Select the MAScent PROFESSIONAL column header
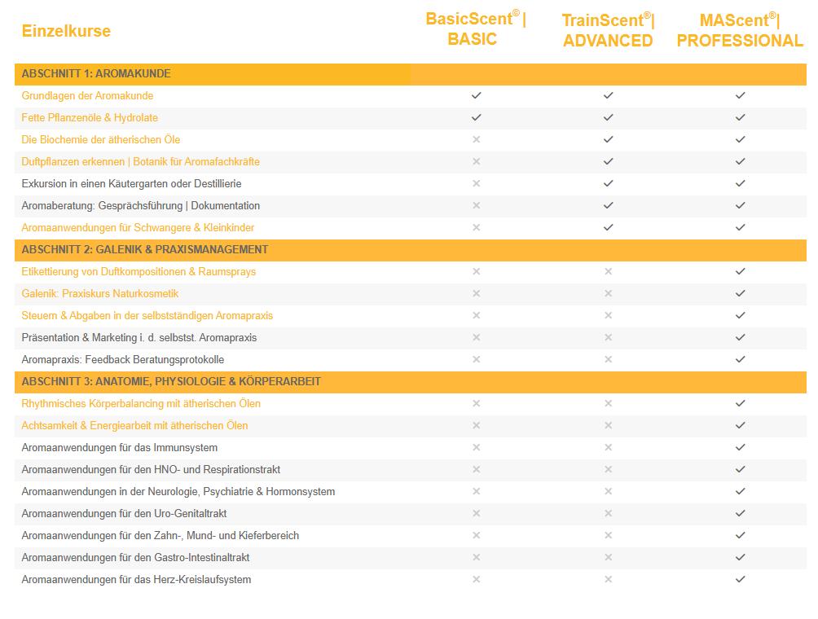 tap(740, 30)
